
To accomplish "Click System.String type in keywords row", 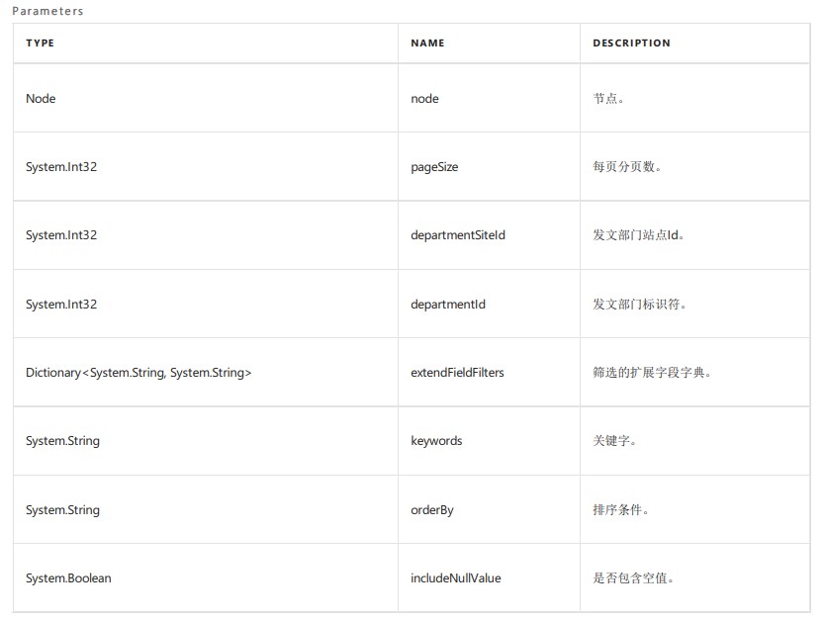I will click(x=62, y=441).
